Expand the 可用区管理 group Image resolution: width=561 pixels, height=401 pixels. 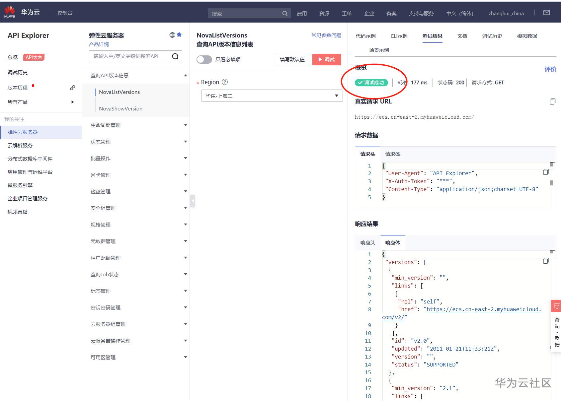[186, 357]
